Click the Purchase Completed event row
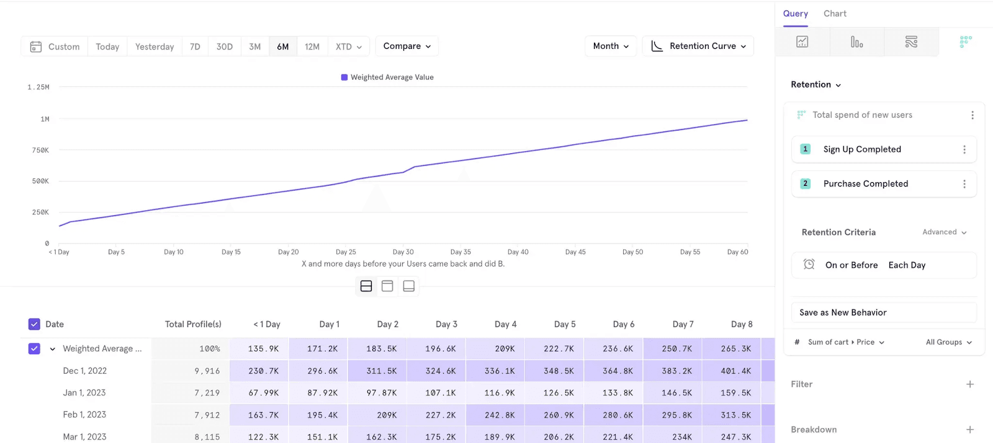The image size is (993, 443). point(865,184)
